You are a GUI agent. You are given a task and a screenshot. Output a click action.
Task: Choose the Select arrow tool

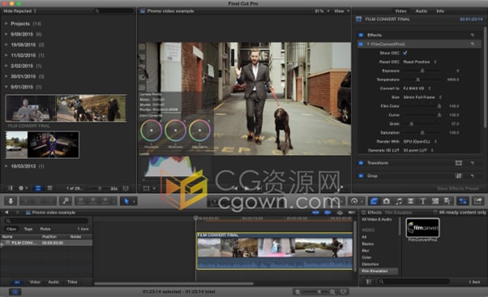126,201
